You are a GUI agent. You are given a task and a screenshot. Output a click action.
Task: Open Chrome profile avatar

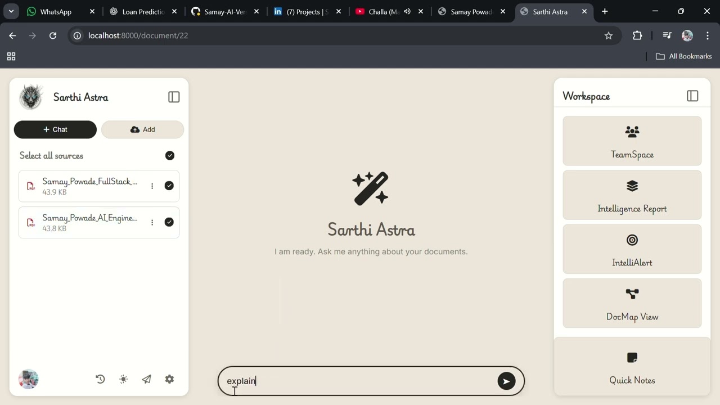pos(687,35)
